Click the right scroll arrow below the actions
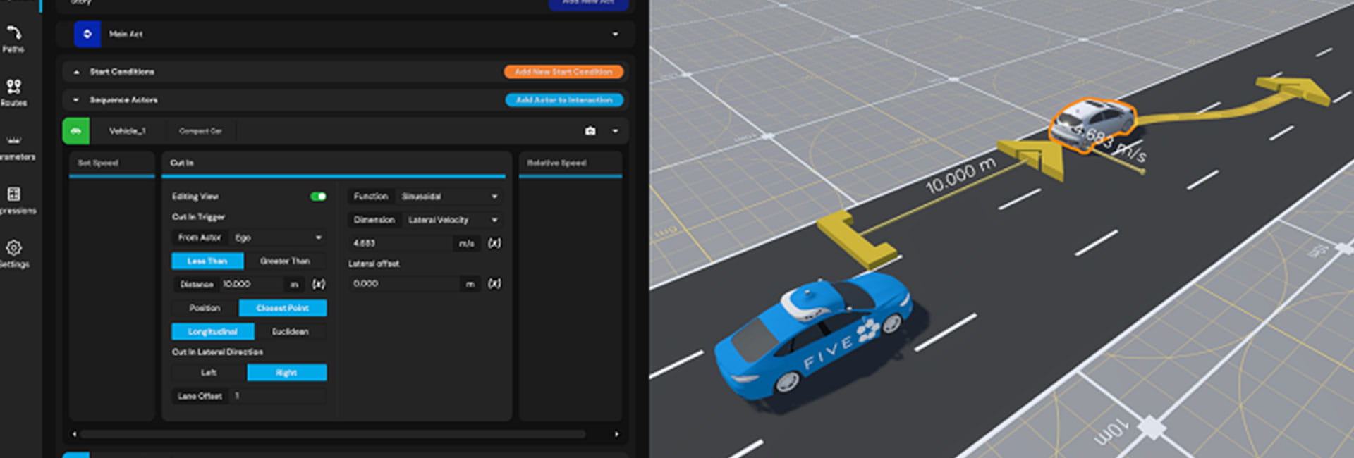This screenshot has height=458, width=1354. click(616, 434)
